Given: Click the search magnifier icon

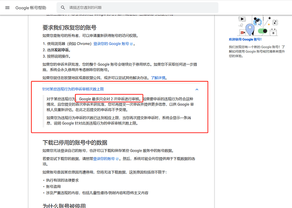Looking at the screenshot, I should tap(63, 8).
